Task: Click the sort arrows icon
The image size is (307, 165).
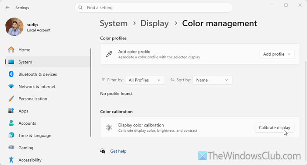Action: pyautogui.click(x=172, y=80)
